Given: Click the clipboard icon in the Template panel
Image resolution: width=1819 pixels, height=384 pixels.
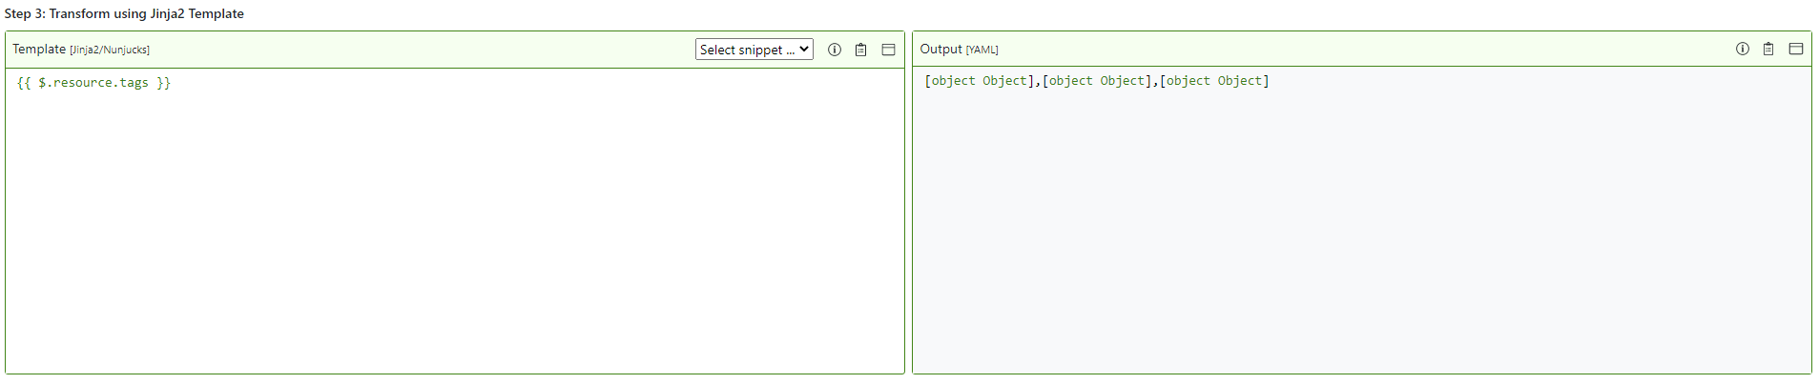Looking at the screenshot, I should (860, 50).
